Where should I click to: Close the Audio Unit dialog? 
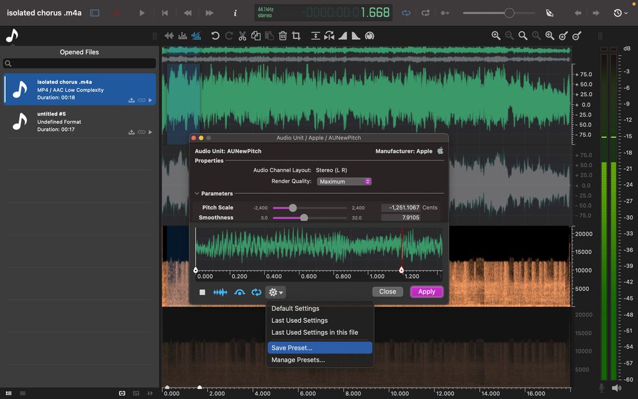pyautogui.click(x=388, y=291)
